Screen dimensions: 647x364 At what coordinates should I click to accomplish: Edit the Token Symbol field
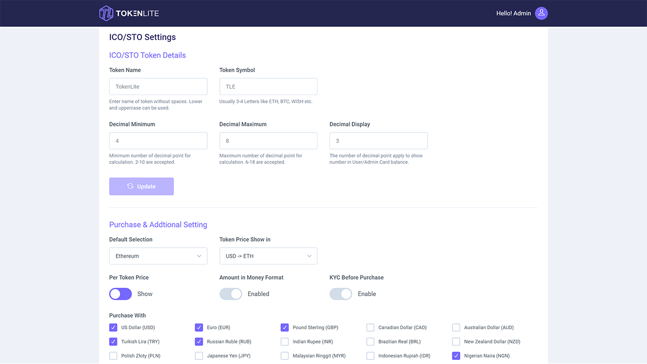[268, 86]
